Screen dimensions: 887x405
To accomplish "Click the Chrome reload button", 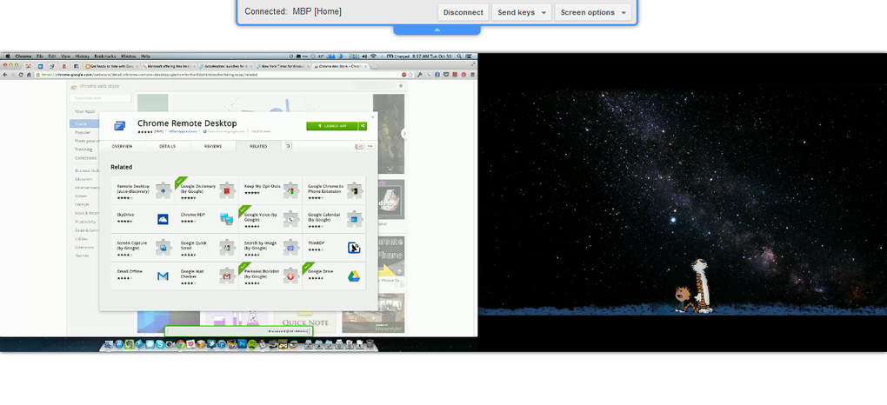I will click(x=21, y=75).
